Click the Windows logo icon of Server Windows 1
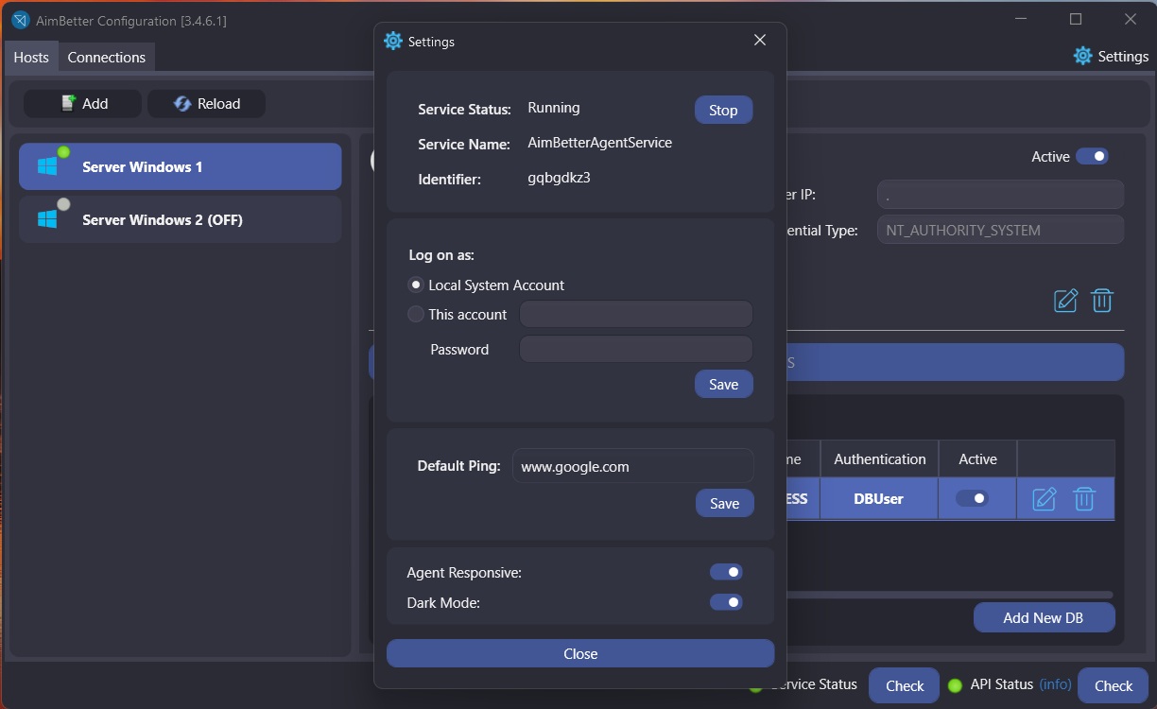The height and width of the screenshot is (709, 1157). pyautogui.click(x=47, y=166)
